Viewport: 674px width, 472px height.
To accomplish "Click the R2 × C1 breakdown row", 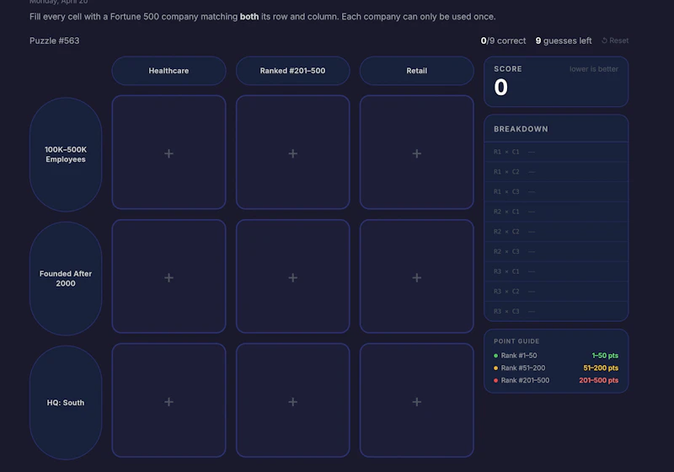I will coord(556,212).
